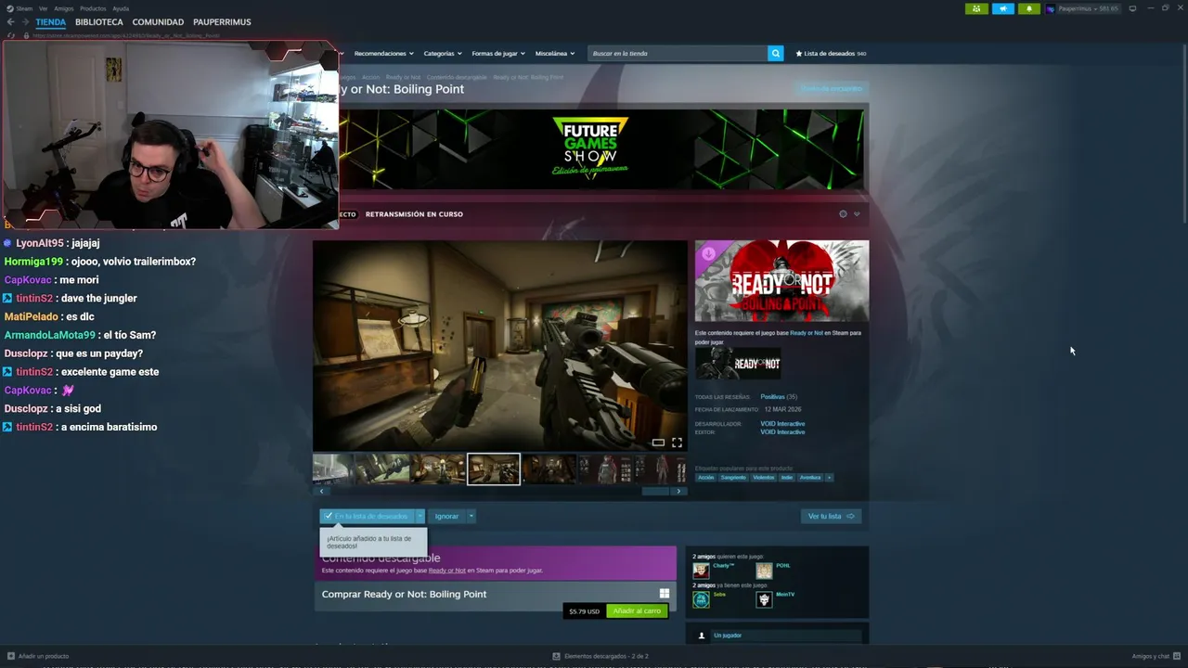Open the green friends activity button
1188x668 pixels.
click(976, 8)
